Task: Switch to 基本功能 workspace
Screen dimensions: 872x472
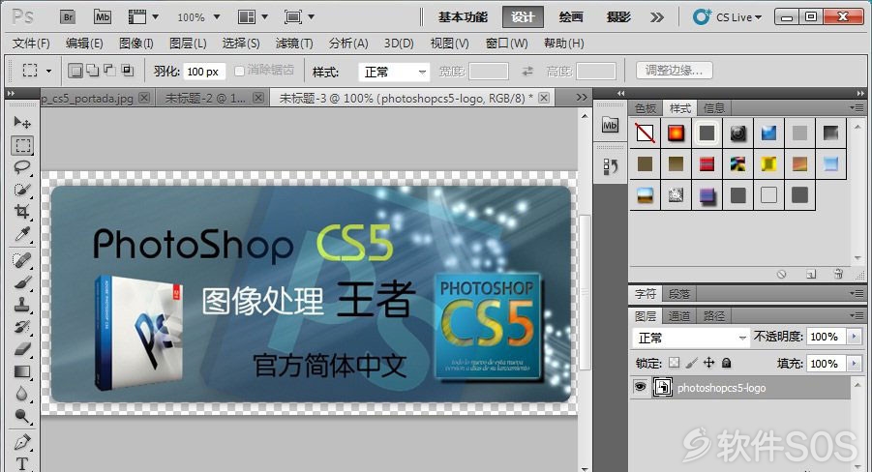Action: [x=463, y=17]
